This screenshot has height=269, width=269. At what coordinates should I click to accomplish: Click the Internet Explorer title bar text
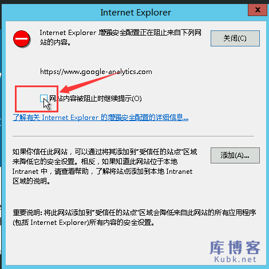pyautogui.click(x=136, y=13)
